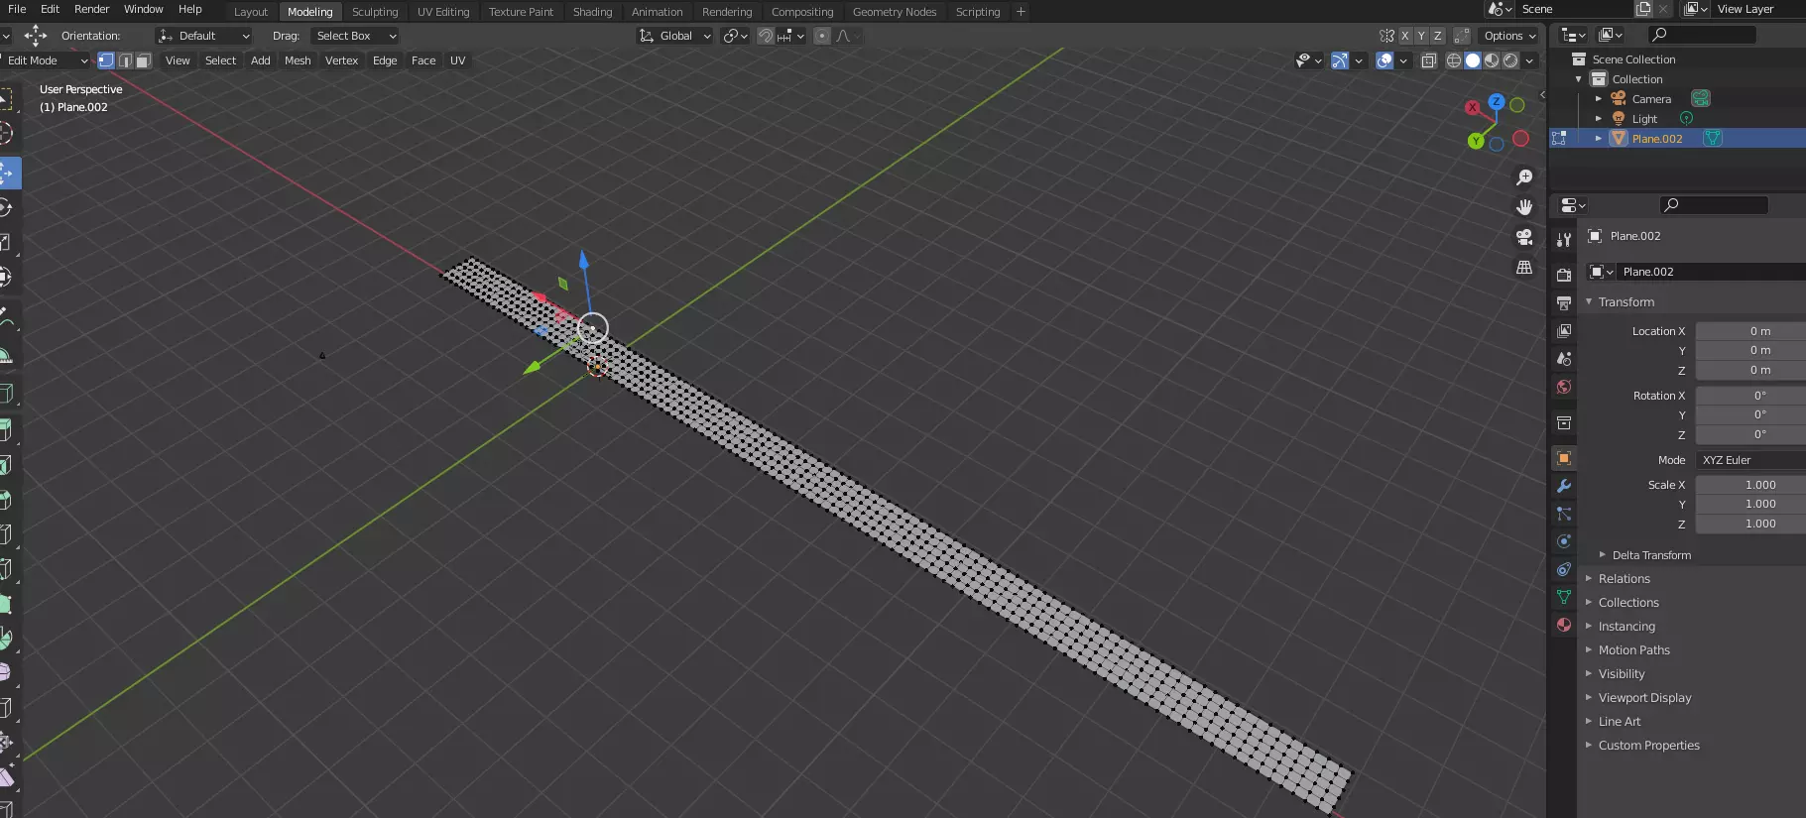1806x818 pixels.
Task: Click the Scale X value field
Action: [1750, 485]
